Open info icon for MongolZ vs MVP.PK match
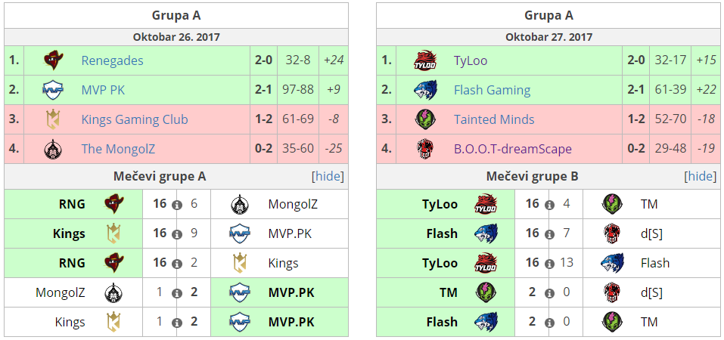Viewport: 724px width, 340px height. pos(177,293)
